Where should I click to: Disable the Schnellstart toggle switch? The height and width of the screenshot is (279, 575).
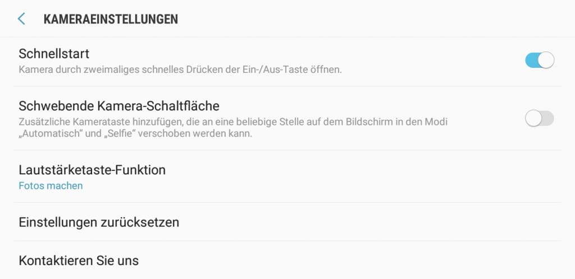(x=540, y=60)
